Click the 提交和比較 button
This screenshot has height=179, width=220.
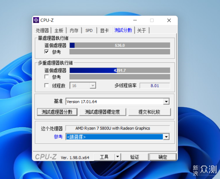coord(149,112)
